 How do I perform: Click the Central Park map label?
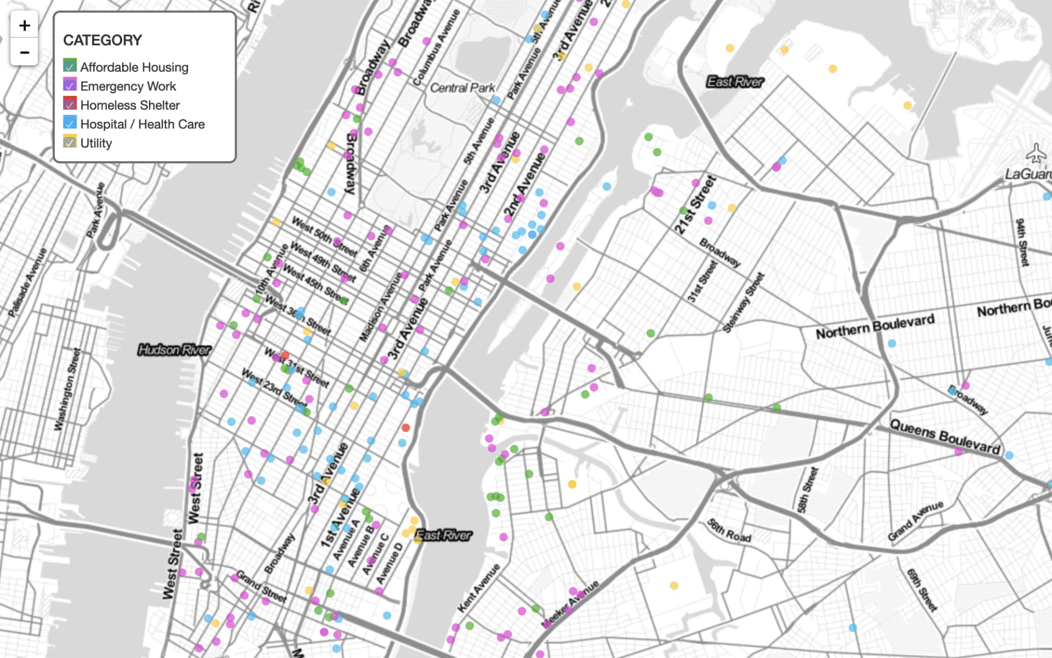pos(462,88)
